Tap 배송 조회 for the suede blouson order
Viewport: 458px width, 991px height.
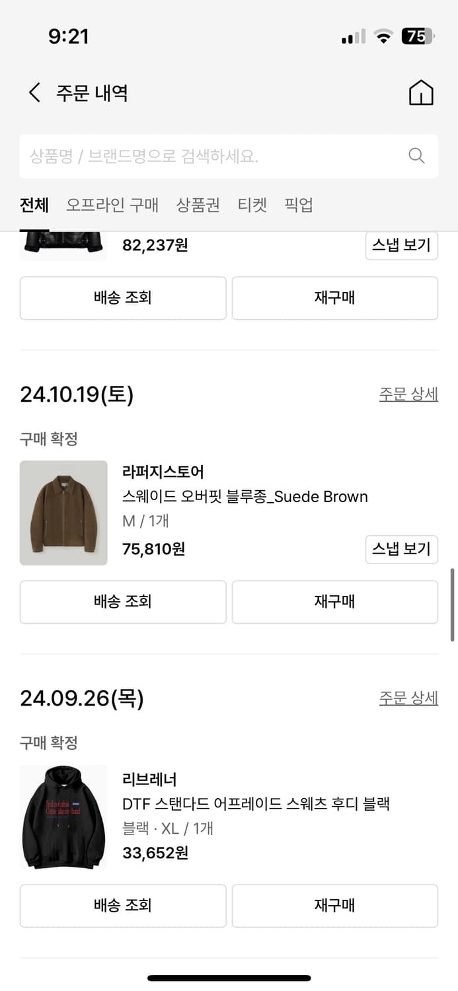coord(123,602)
